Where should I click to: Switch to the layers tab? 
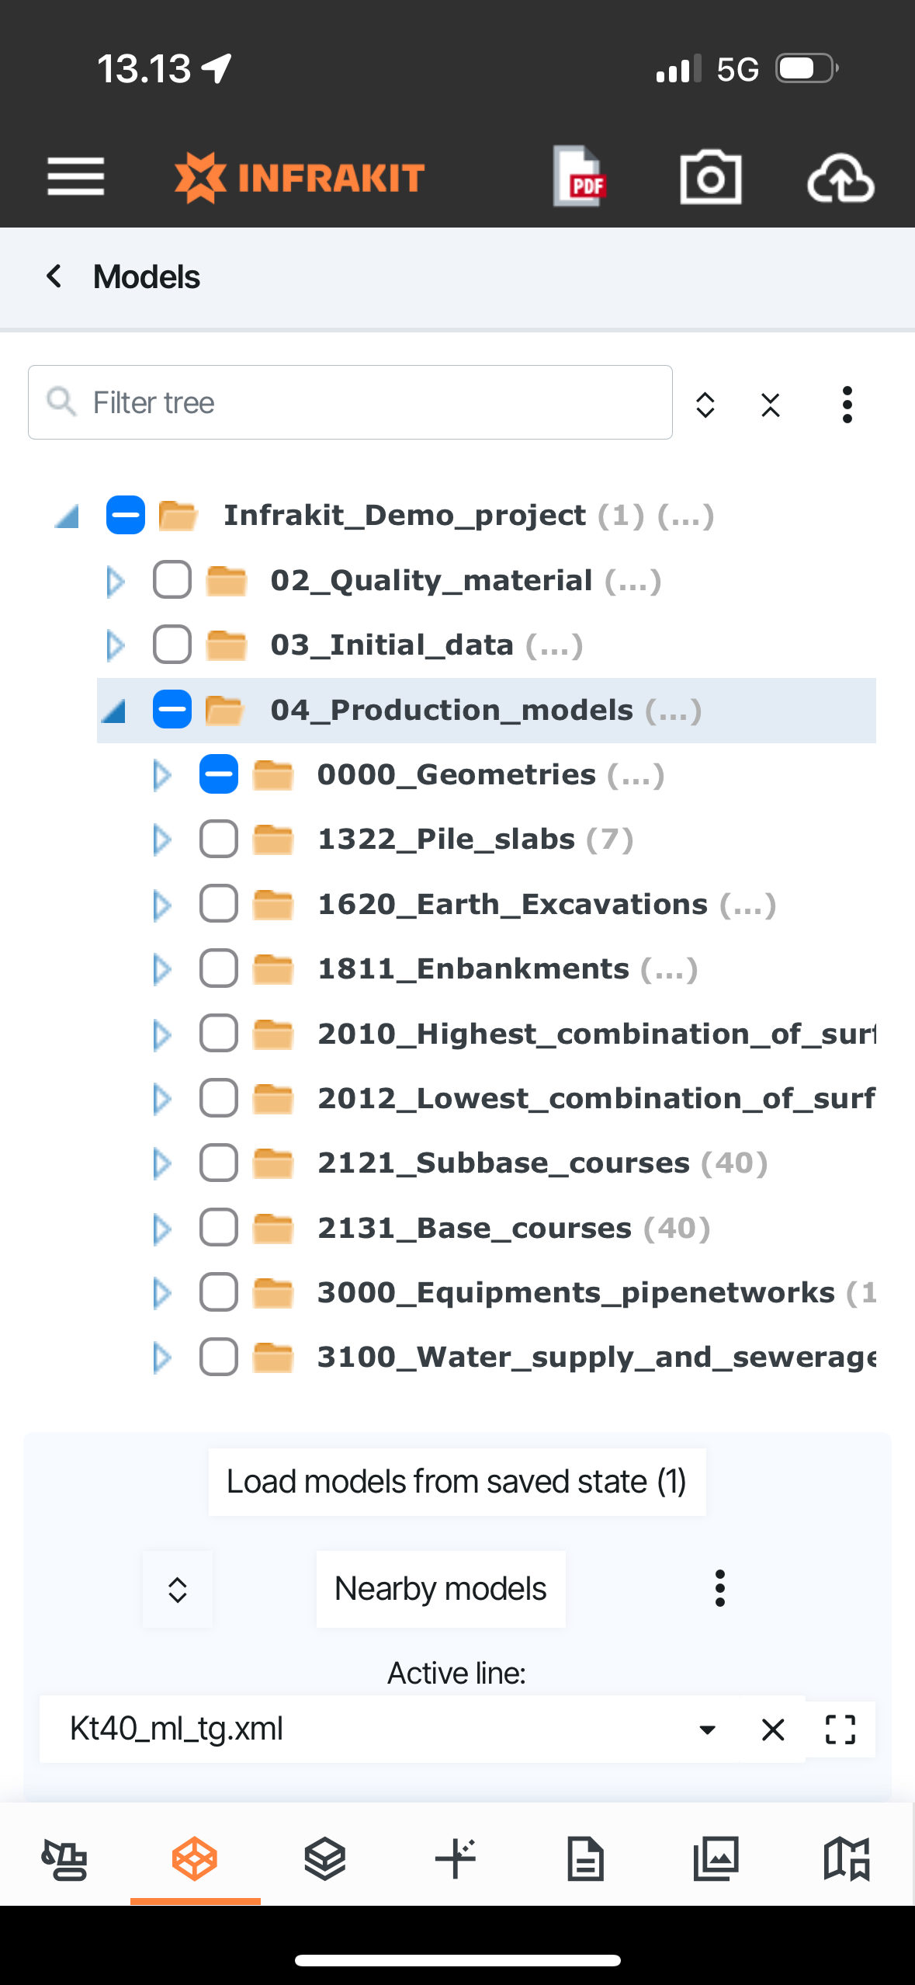324,1859
